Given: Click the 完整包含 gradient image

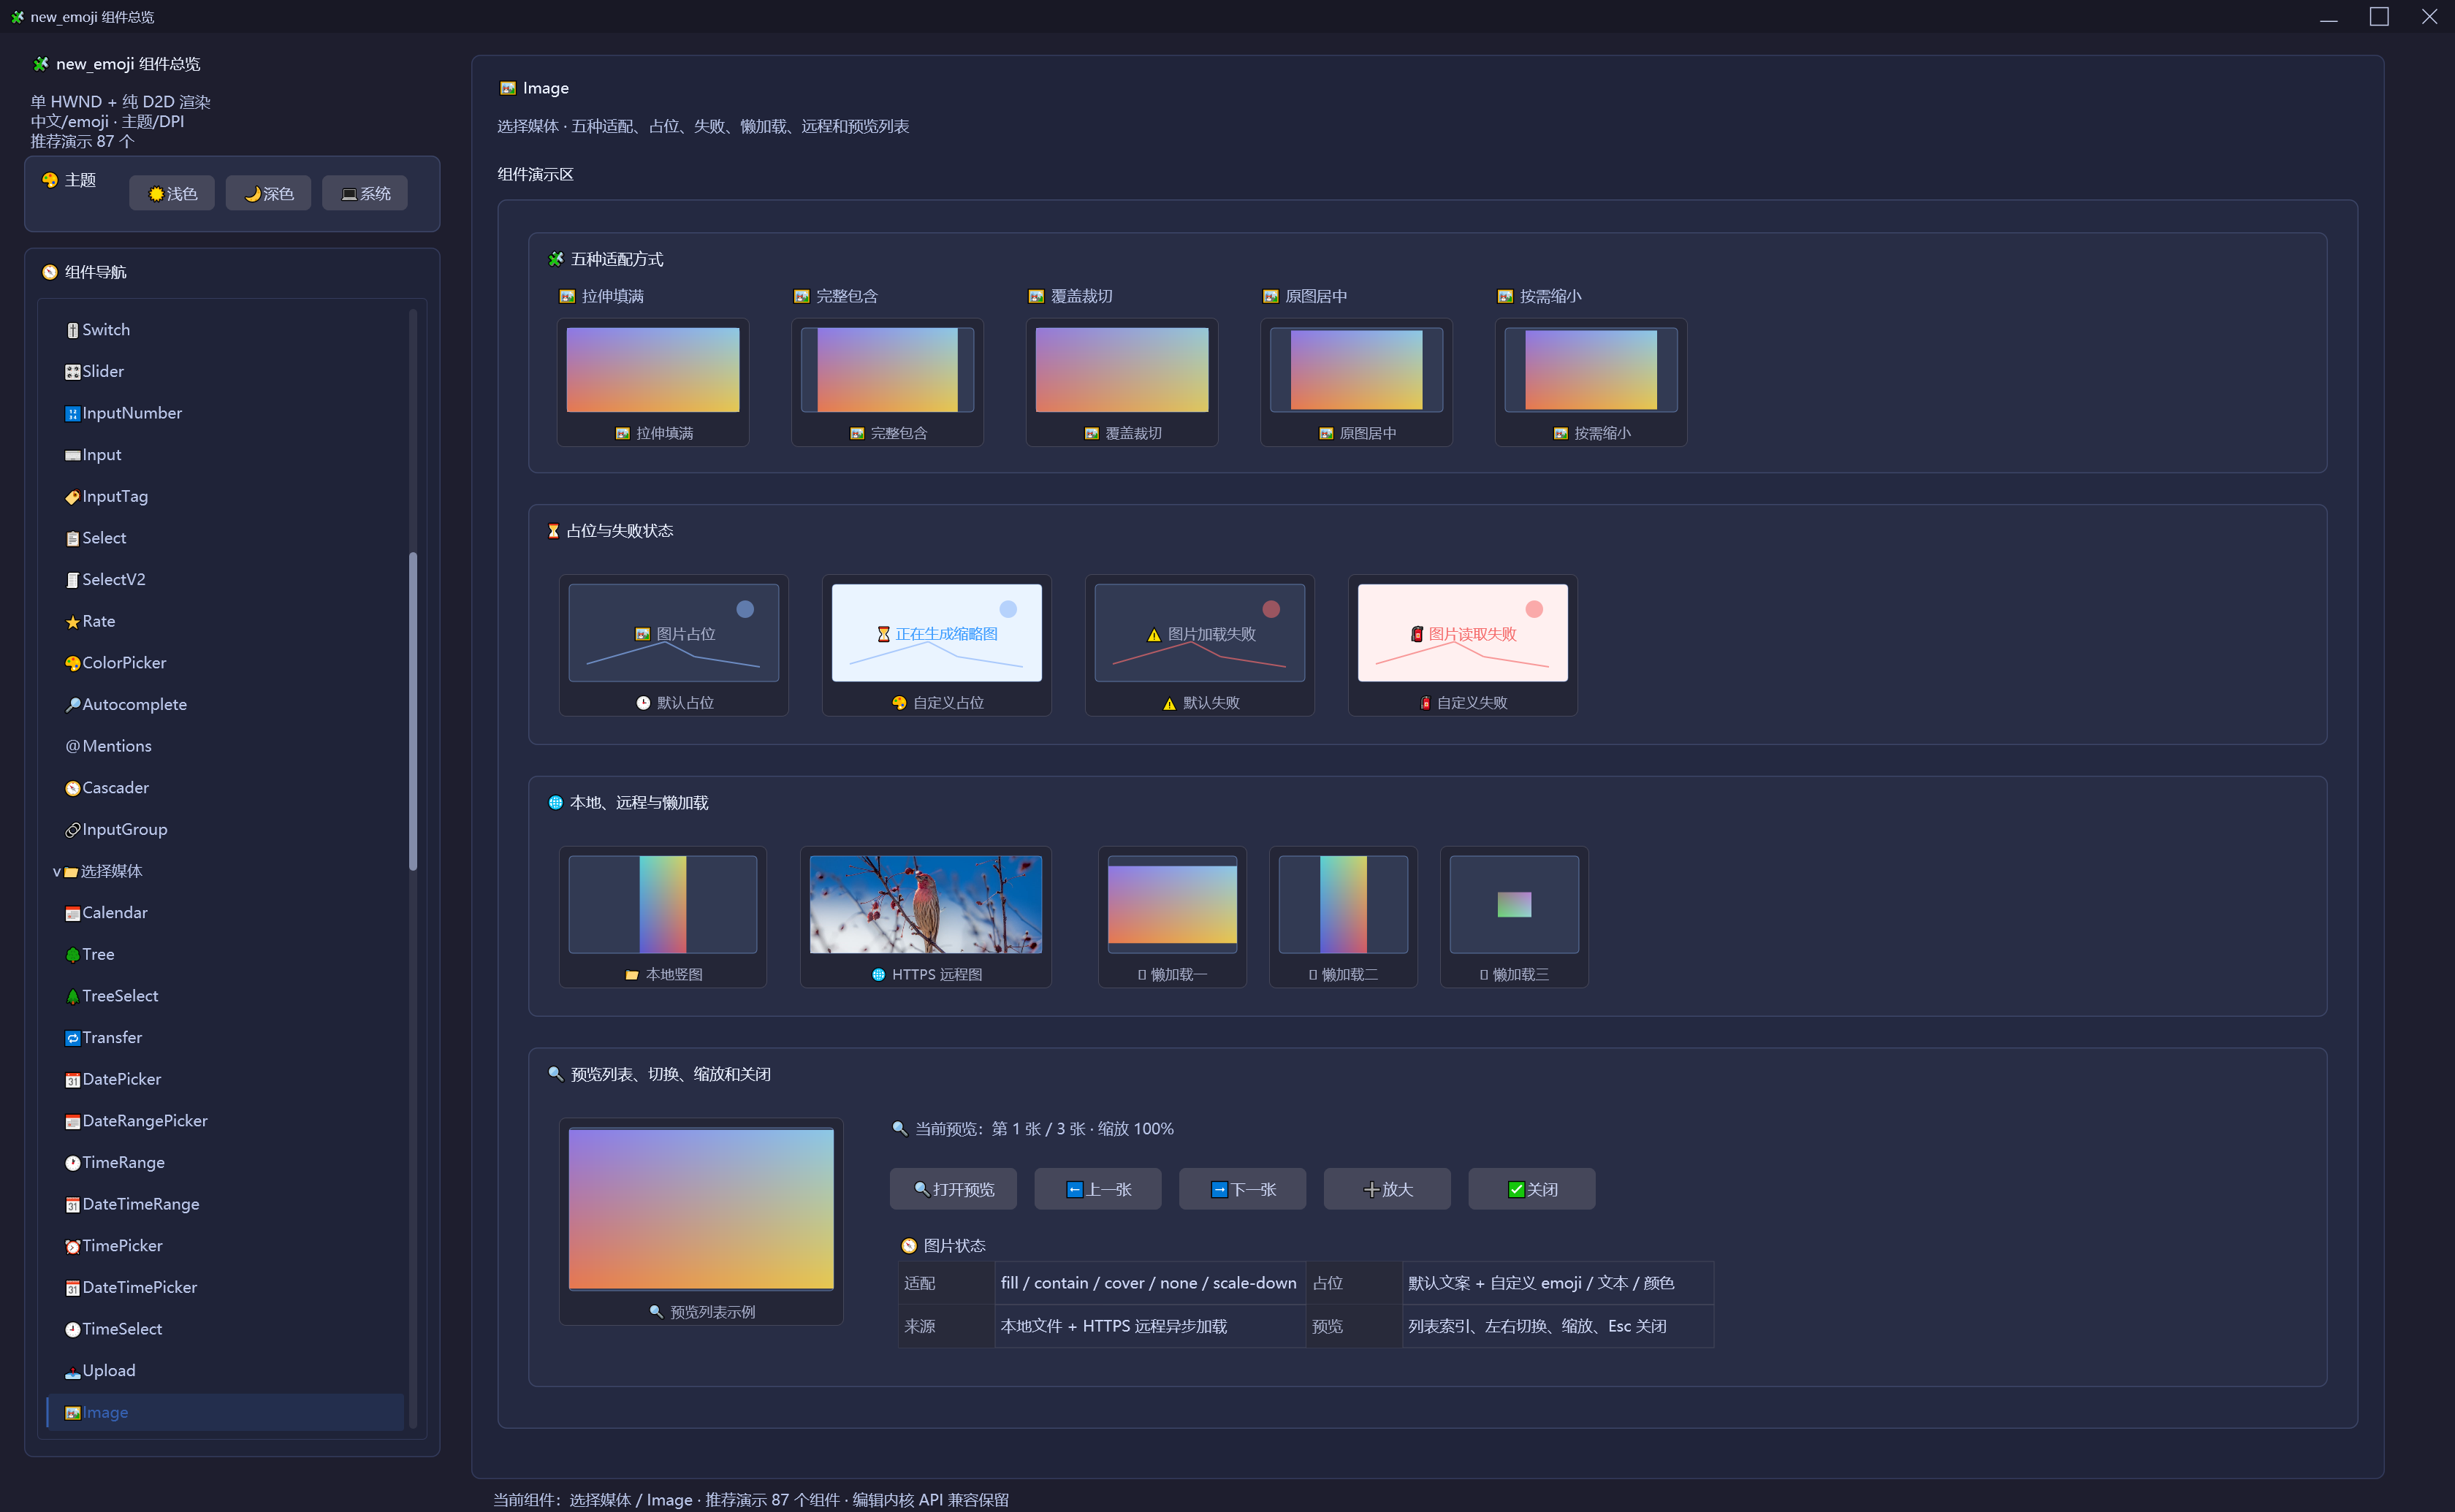Looking at the screenshot, I should pos(888,370).
